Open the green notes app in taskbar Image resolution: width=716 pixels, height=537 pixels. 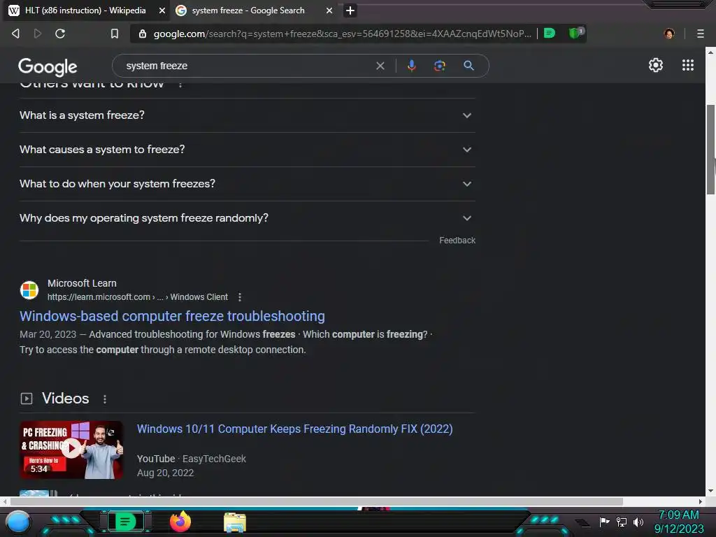(x=126, y=522)
